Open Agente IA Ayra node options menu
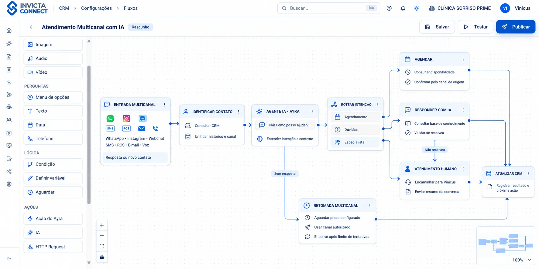Screen dimensions: 539x269 point(312,112)
